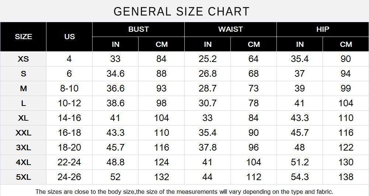Select the XXL size row label

[x=23, y=133]
